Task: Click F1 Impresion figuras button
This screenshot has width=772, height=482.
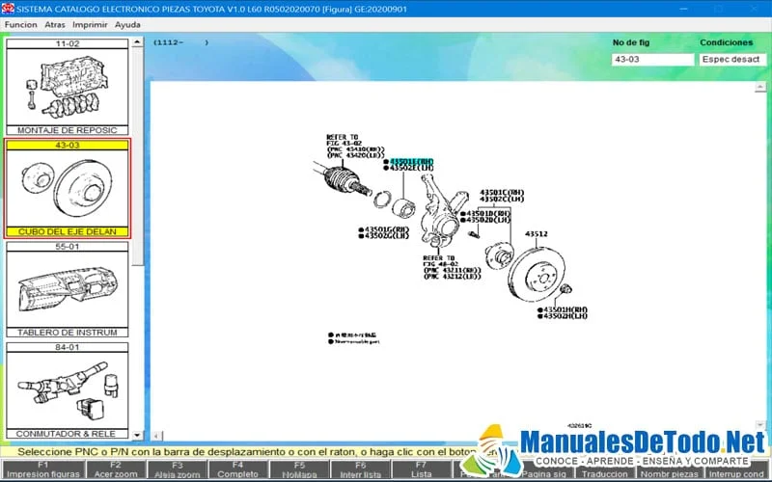Action: tap(42, 469)
